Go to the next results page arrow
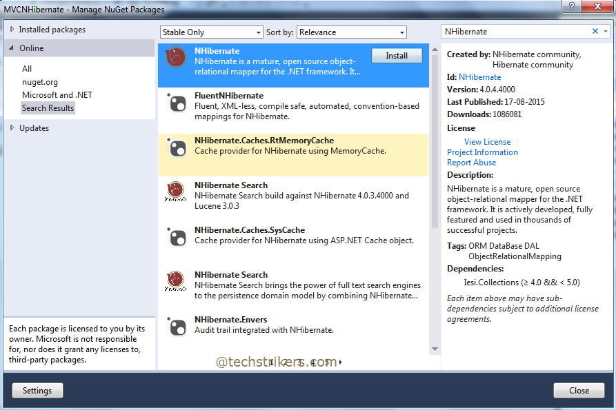This screenshot has height=410, width=616. pyautogui.click(x=340, y=362)
